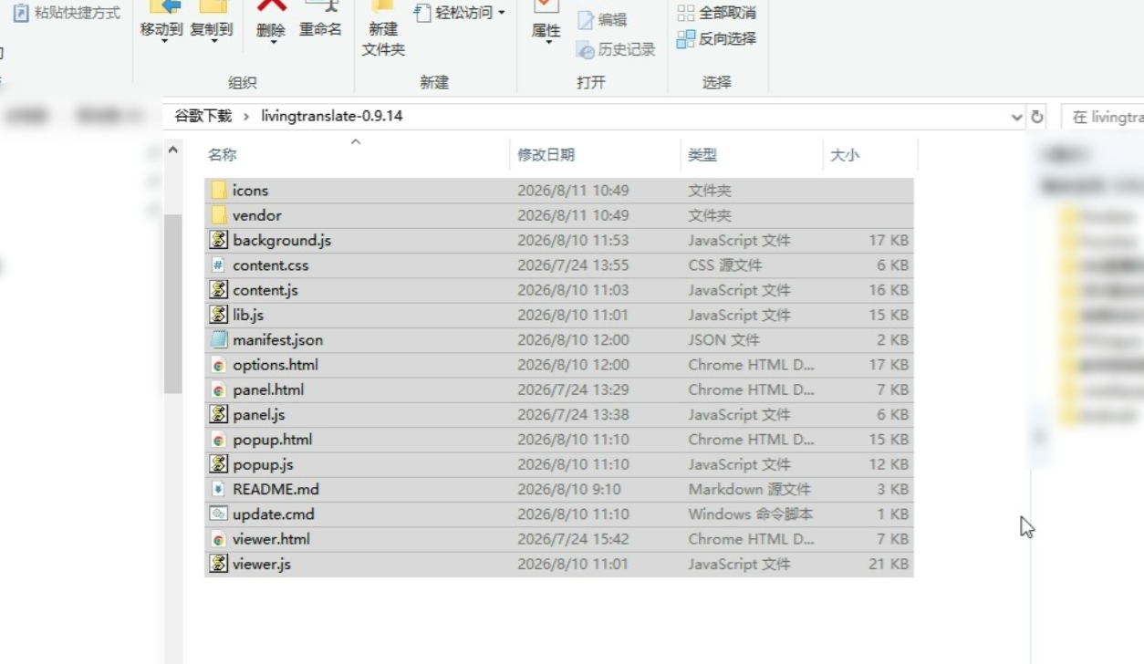Select the file name viewer.js
This screenshot has height=664, width=1144.
tap(262, 564)
